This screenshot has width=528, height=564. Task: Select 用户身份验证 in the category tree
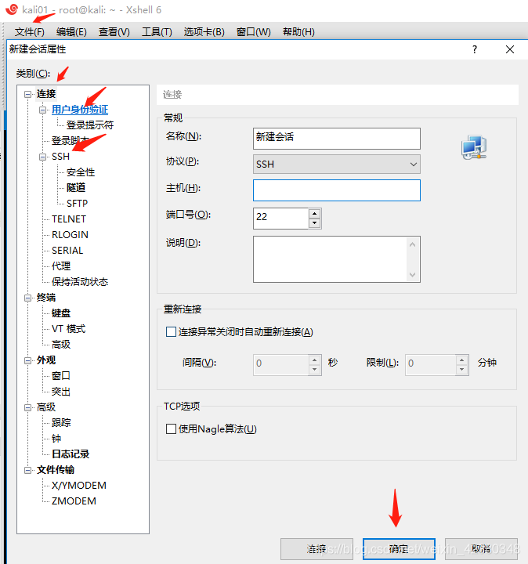[80, 110]
